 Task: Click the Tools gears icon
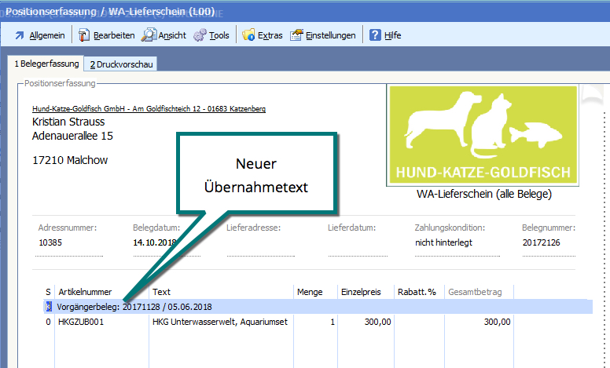[200, 35]
